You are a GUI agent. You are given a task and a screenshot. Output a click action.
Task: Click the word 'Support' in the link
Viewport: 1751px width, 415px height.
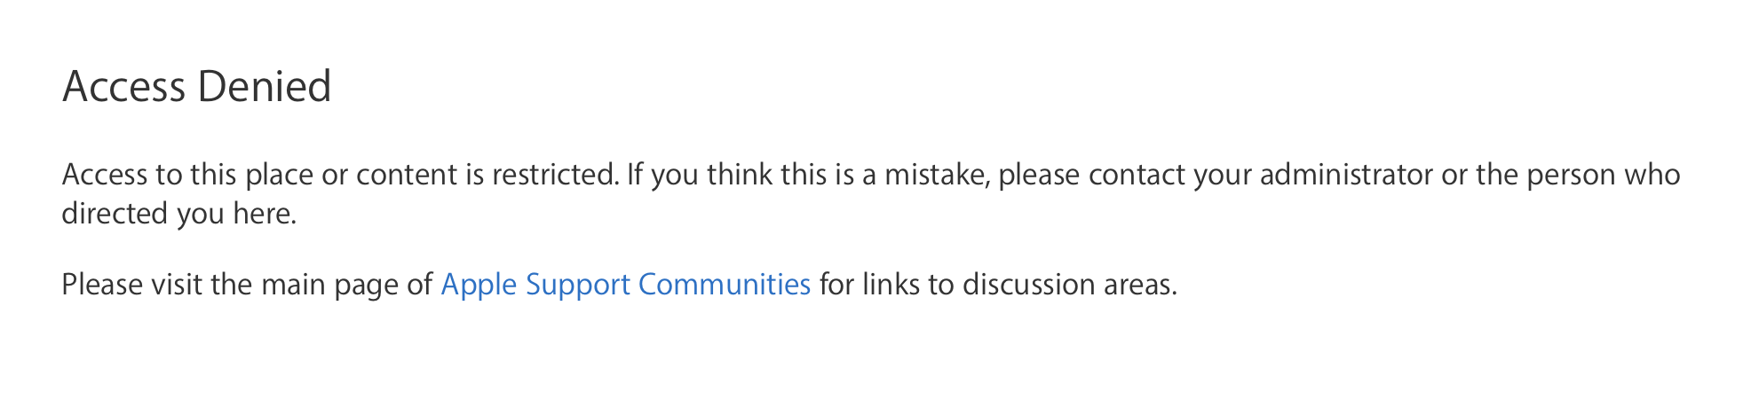click(x=577, y=285)
